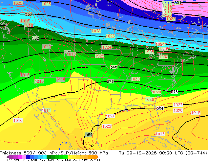
Task: Click the legend value 582
Action: [x=85, y=160]
